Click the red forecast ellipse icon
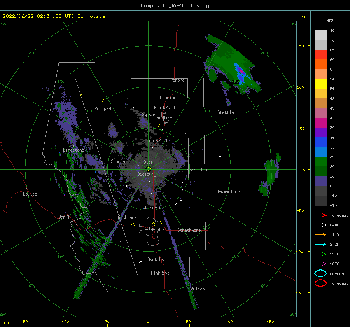 tap(320, 283)
